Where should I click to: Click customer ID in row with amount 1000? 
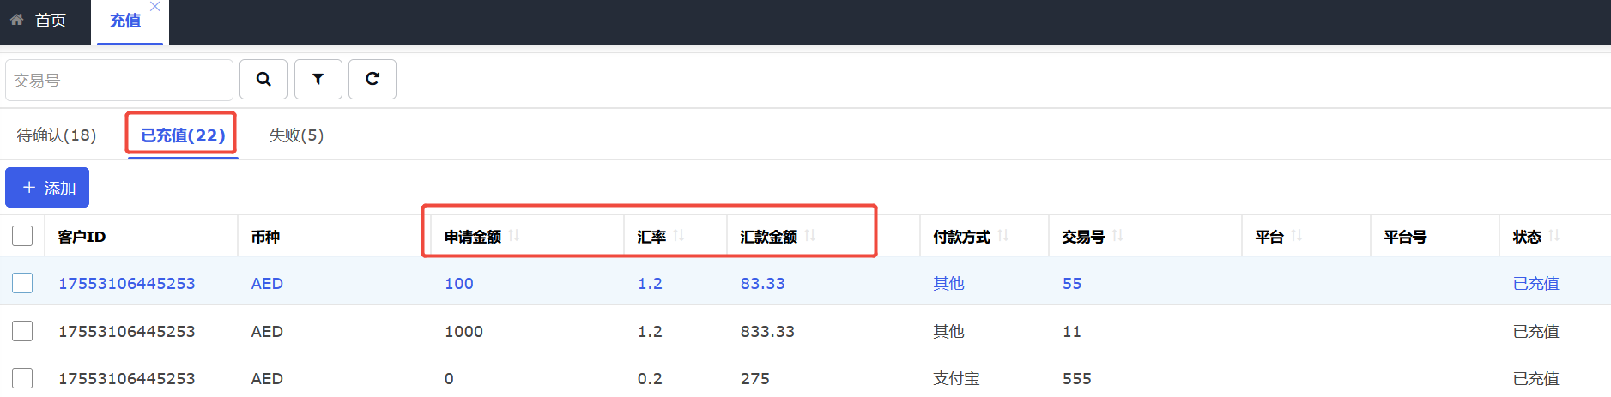127,331
